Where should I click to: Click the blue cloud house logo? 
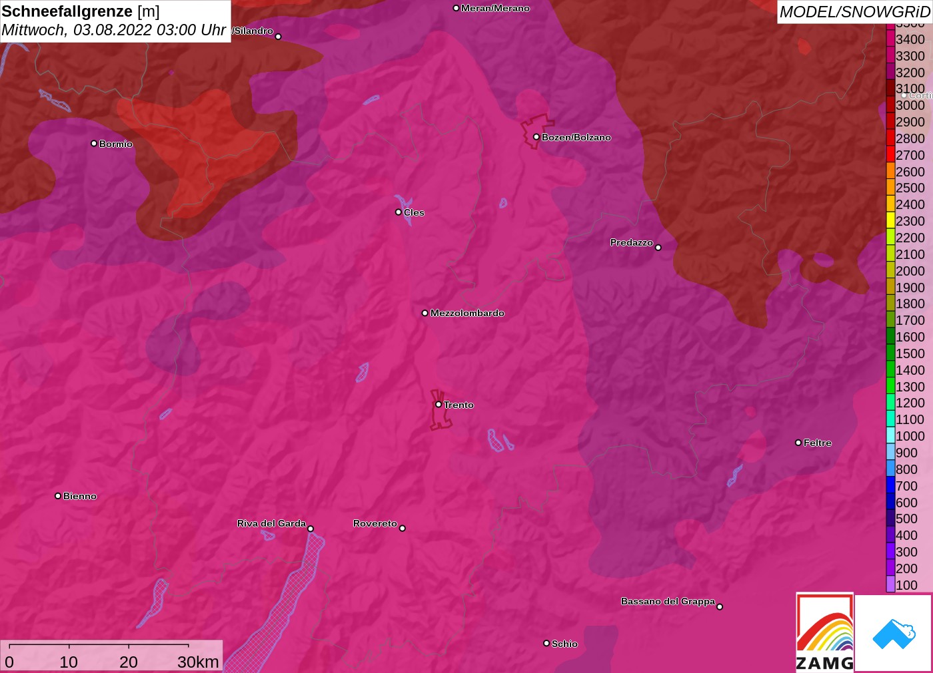coord(894,634)
